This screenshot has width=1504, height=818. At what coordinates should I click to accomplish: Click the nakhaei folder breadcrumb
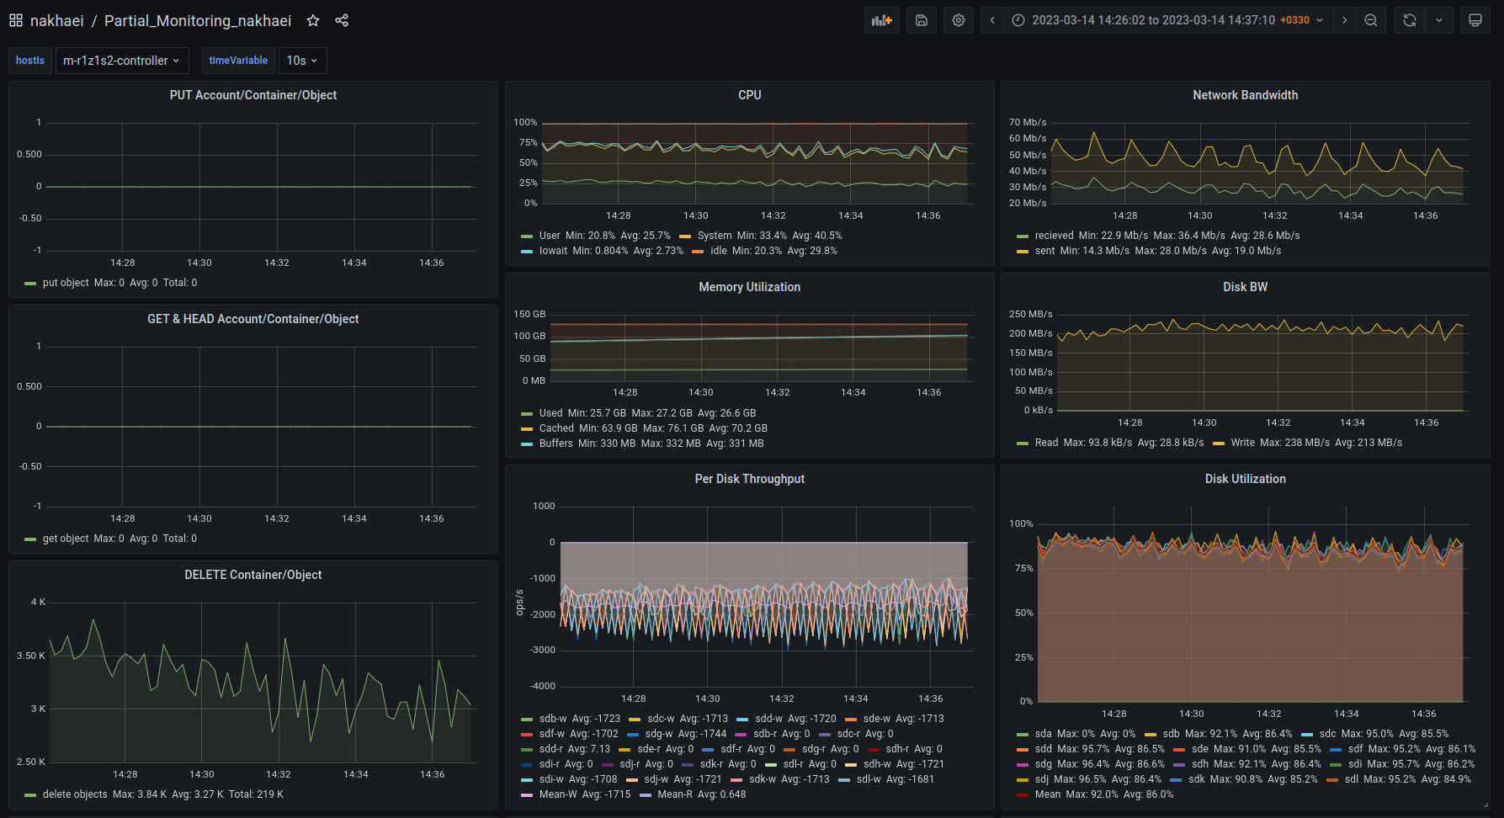tap(56, 20)
